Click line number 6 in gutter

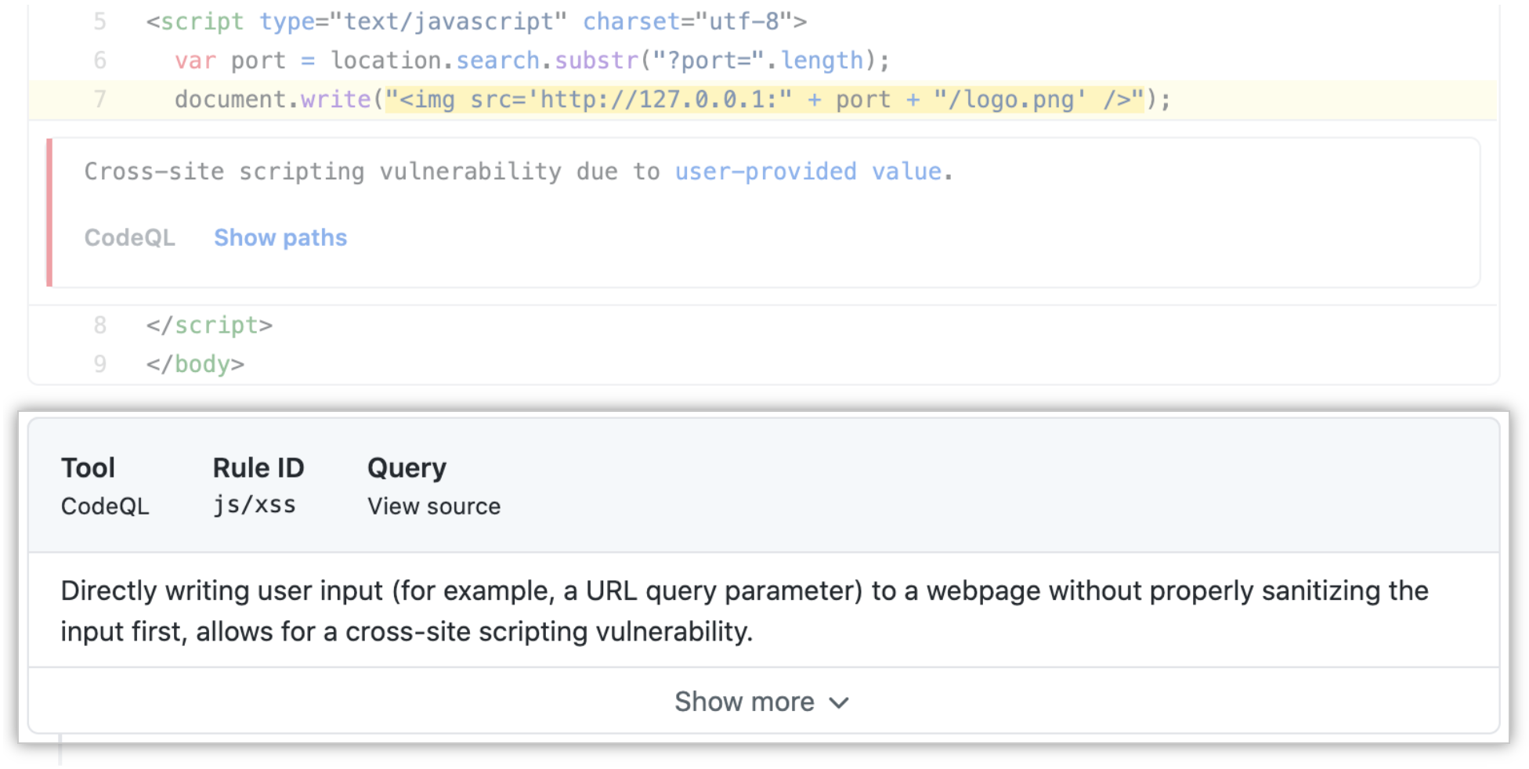pos(99,60)
